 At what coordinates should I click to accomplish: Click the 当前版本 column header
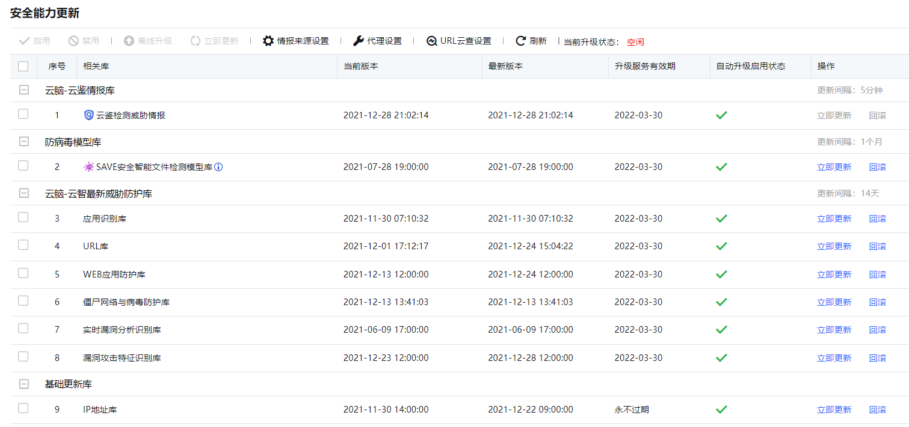point(361,66)
